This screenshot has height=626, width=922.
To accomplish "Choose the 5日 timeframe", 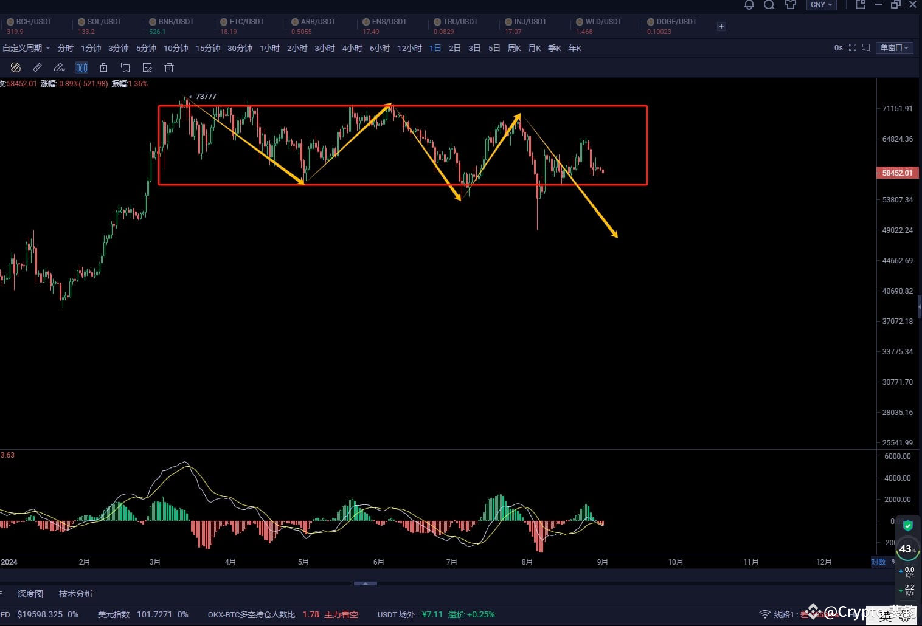I will tap(494, 48).
